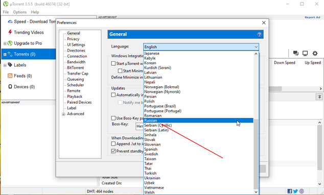Toggle Start µTorrent with Windows checkbox
This screenshot has width=324, height=195.
pyautogui.click(x=113, y=64)
